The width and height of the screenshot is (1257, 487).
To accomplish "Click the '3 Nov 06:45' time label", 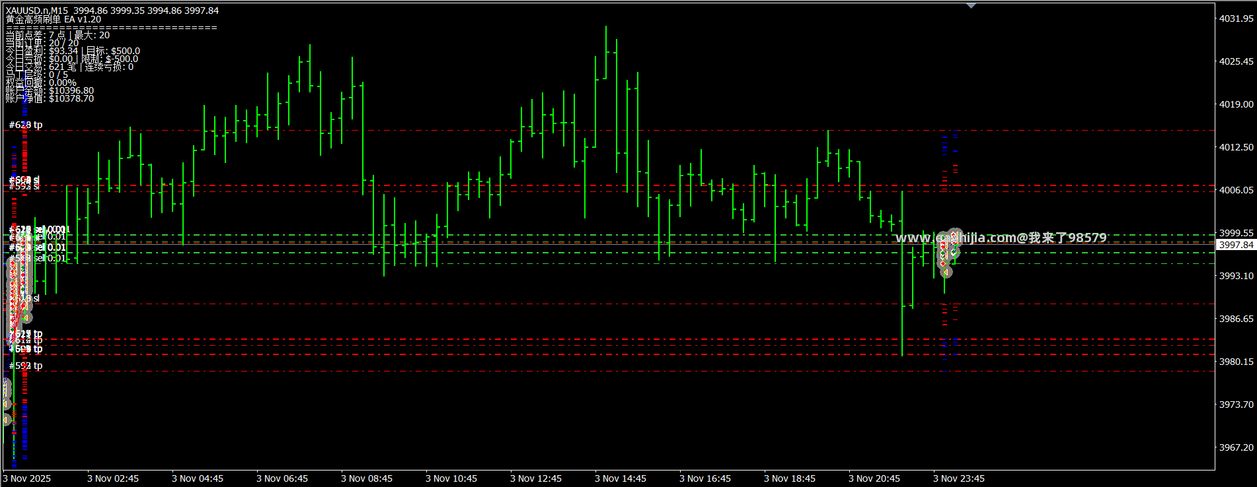I will [x=282, y=478].
